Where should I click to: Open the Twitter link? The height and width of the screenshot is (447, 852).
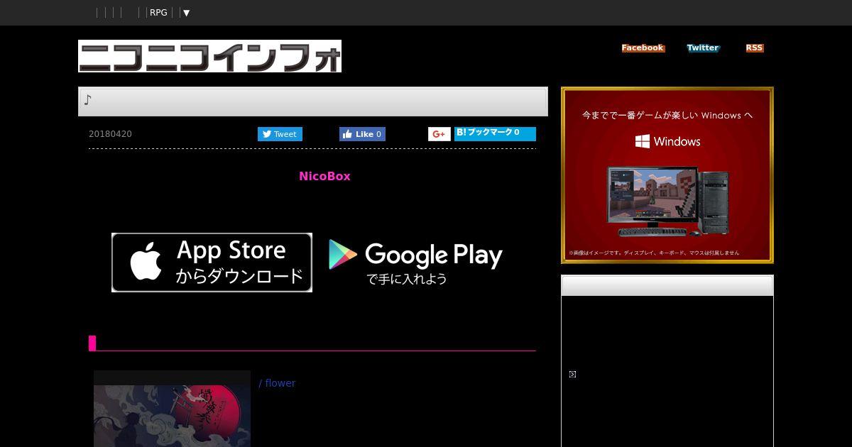[703, 48]
